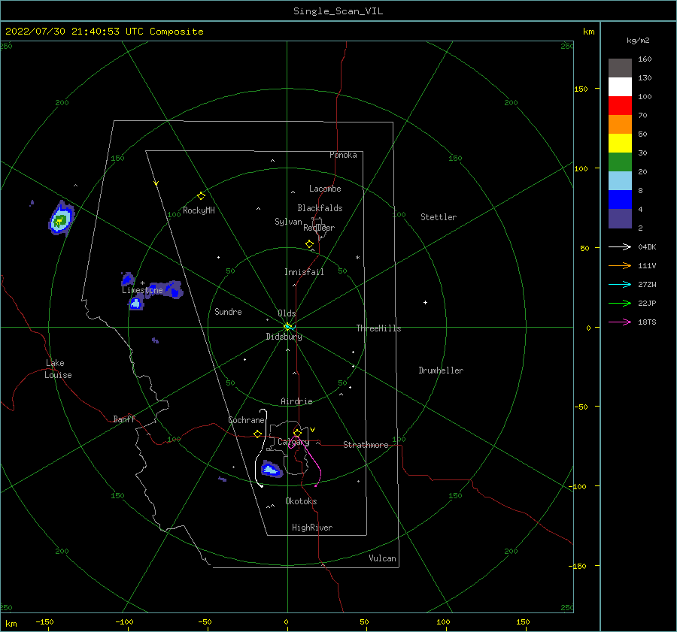
Task: Click the Banff town label
Action: pos(124,419)
